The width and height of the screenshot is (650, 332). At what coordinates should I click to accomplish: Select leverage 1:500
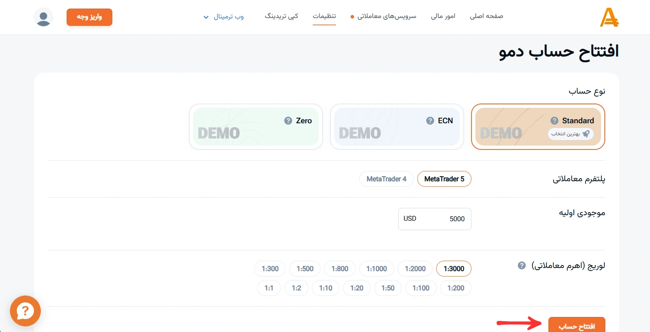pyautogui.click(x=305, y=269)
